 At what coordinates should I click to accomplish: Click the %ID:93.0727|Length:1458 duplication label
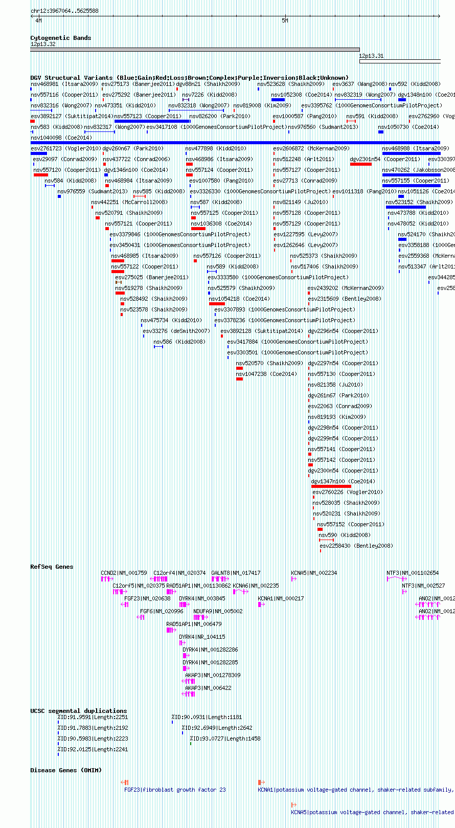[x=225, y=739]
